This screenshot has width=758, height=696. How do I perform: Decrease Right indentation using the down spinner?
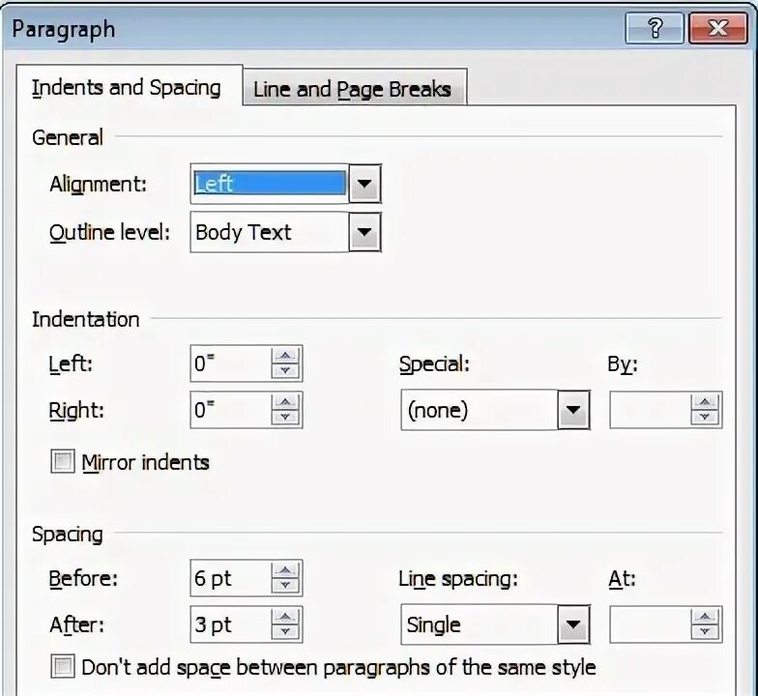point(285,418)
